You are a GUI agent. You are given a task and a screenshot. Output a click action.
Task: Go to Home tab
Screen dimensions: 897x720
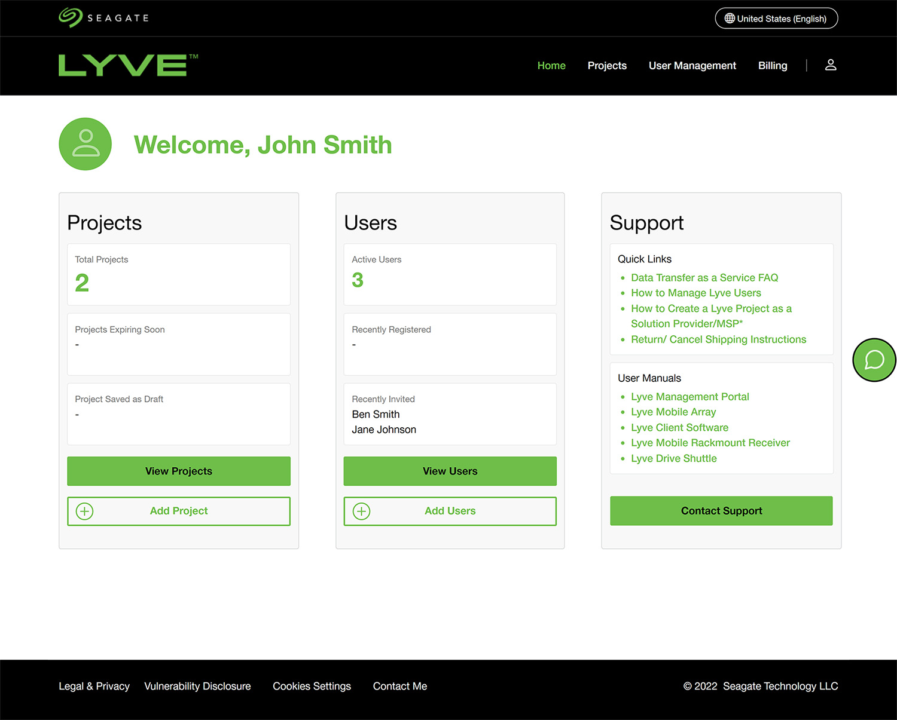[x=551, y=66]
